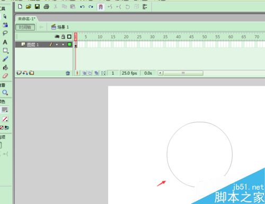The width and height of the screenshot is (265, 204).
Task: Open the Align panel icon
Action: (145, 7)
